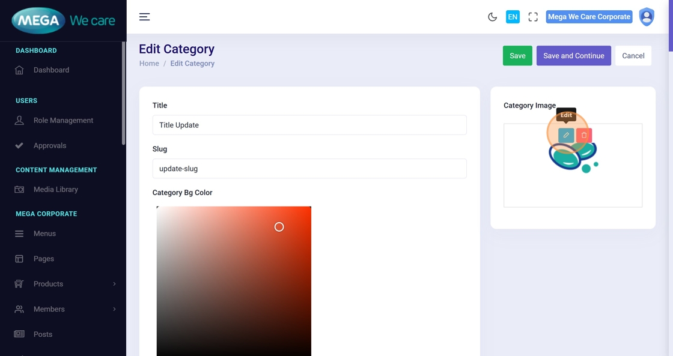Click the Mega We Care Corporate badge
This screenshot has width=673, height=356.
[x=589, y=17]
